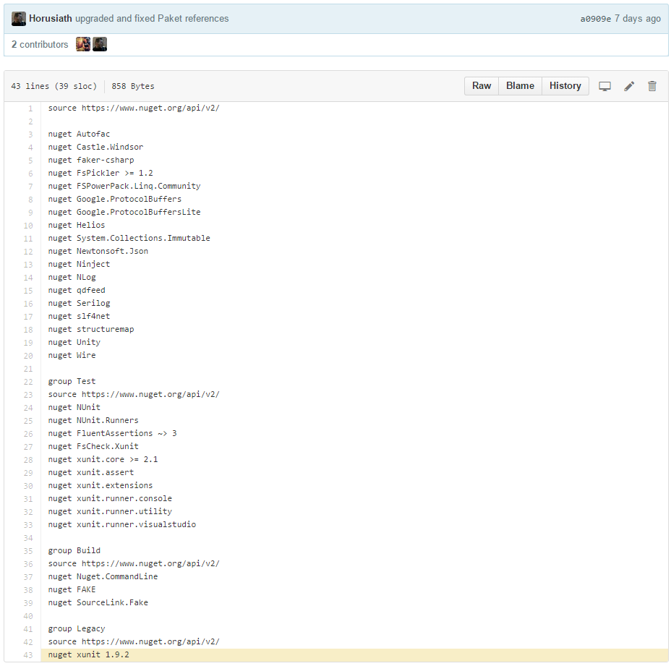Click the 'nuget xunit.runner.console' line
Viewport: 671px width, 666px height.
pyautogui.click(x=111, y=498)
